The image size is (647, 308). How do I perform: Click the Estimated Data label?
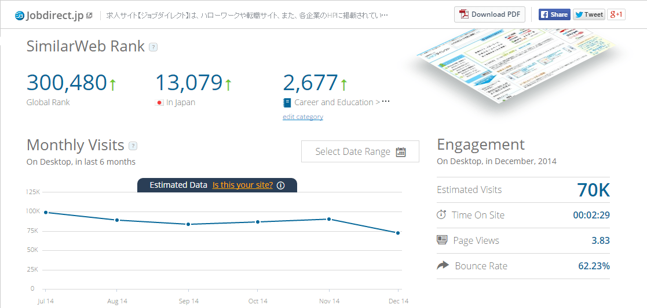[x=178, y=185]
